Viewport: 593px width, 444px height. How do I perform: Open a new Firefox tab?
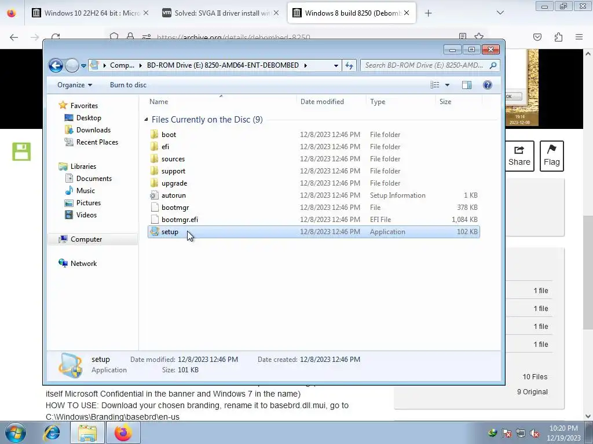tap(428, 13)
